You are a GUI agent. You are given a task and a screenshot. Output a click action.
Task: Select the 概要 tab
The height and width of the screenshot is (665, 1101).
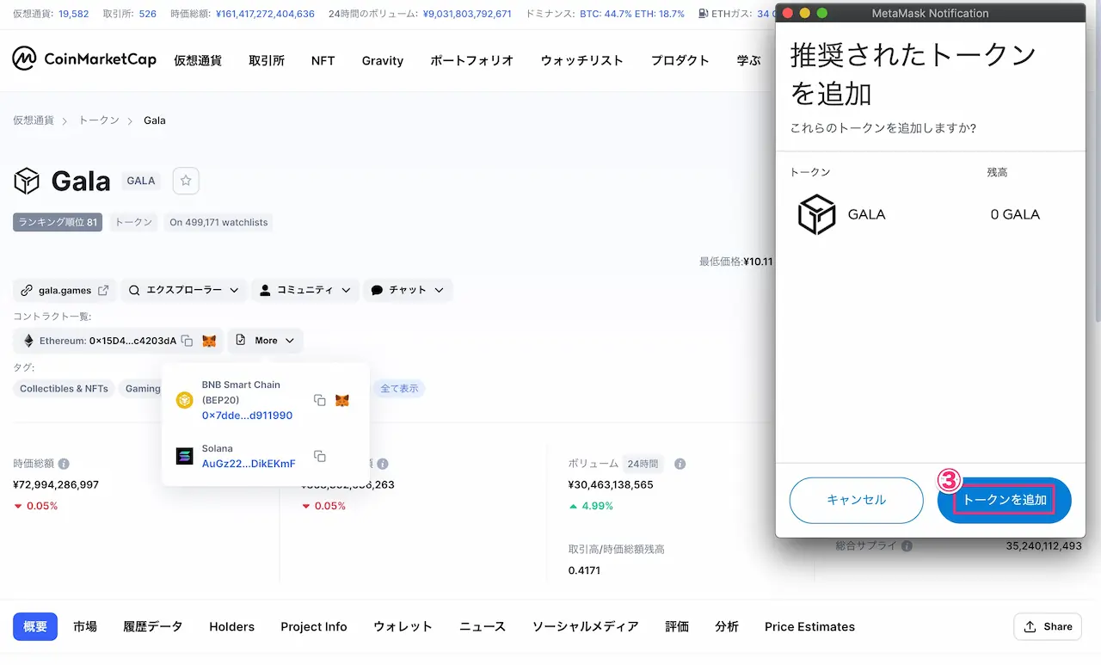pyautogui.click(x=35, y=626)
